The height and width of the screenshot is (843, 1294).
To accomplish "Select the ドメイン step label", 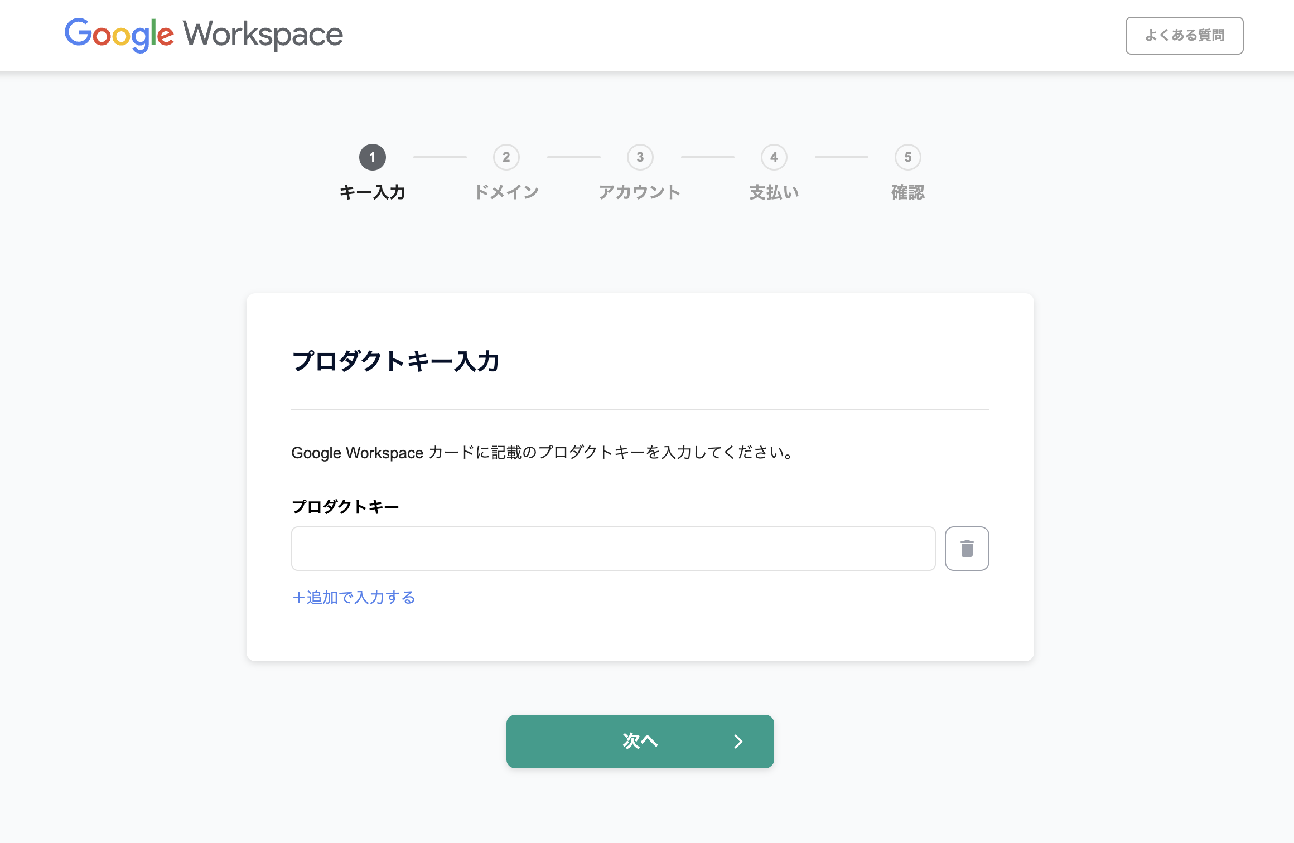I will (506, 192).
